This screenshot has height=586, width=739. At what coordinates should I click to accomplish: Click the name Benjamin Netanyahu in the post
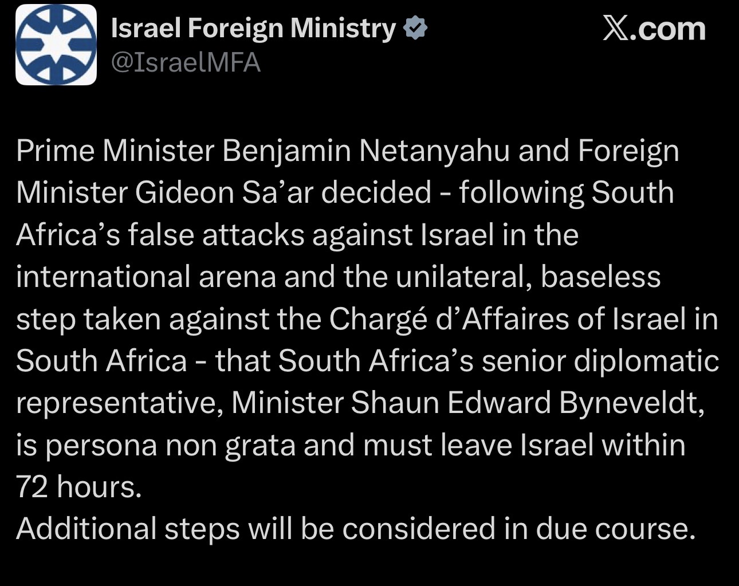pos(365,151)
